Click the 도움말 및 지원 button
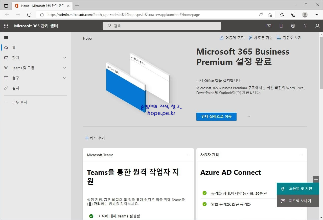Image resolution: width=323 pixels, height=220 pixels. point(298,189)
